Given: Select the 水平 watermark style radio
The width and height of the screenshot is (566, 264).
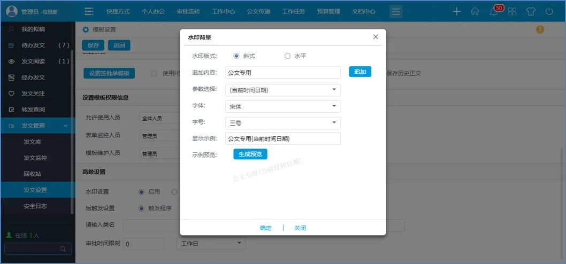Looking at the screenshot, I should click(x=288, y=56).
